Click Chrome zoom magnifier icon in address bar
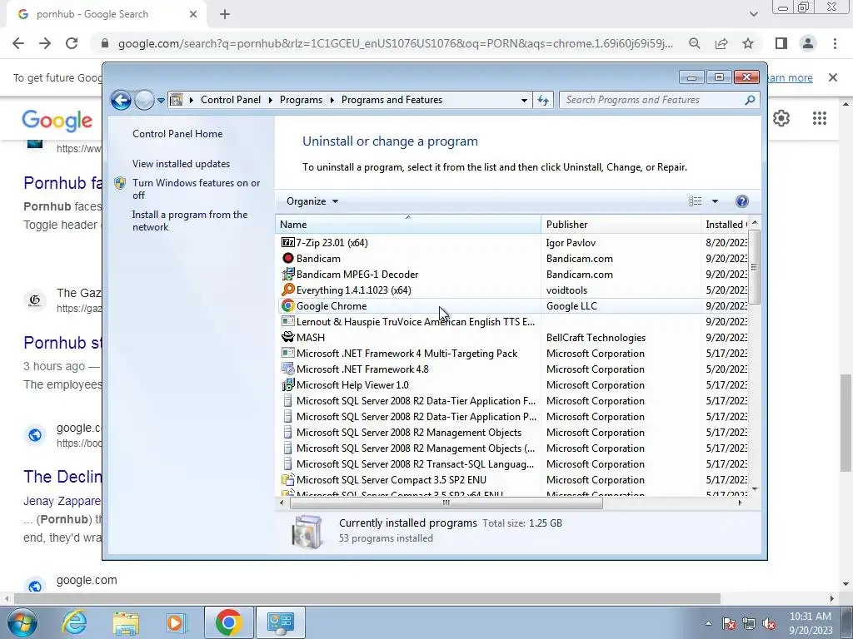Viewport: 853px width, 639px height. (694, 43)
